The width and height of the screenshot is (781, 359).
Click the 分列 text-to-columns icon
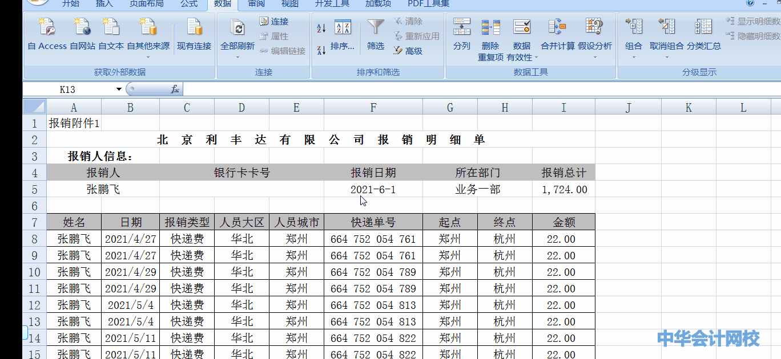pos(461,27)
